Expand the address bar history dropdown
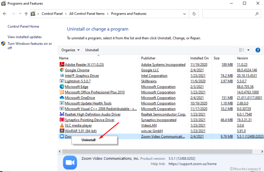This screenshot has width=264, height=172. [185, 14]
